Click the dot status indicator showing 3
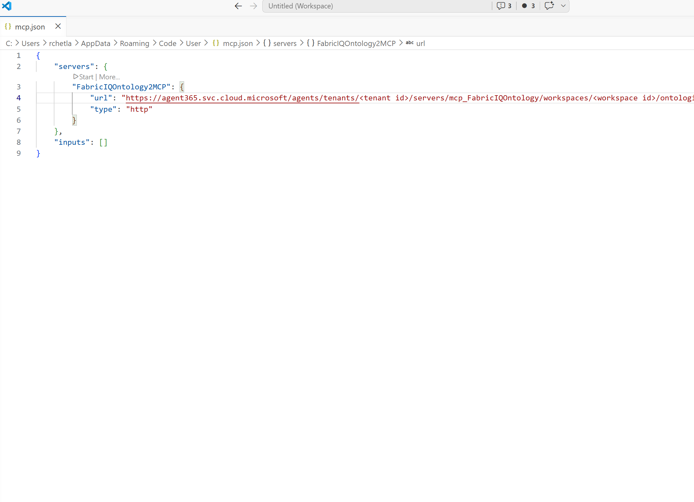 coord(528,6)
